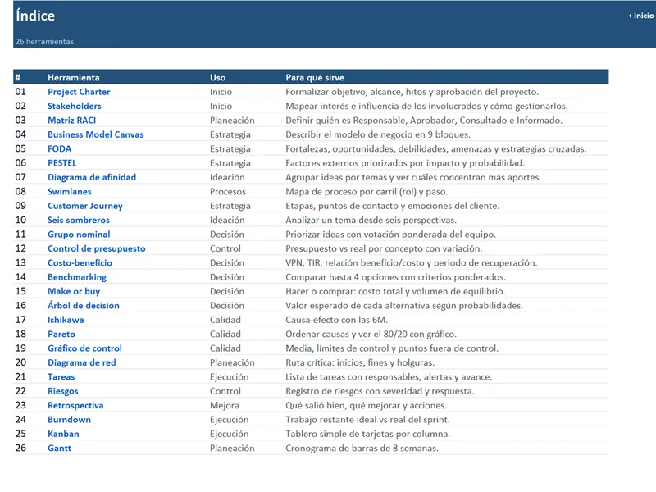Viewport: 656px width, 492px height.
Task: Open the Kanban link
Action: point(63,433)
